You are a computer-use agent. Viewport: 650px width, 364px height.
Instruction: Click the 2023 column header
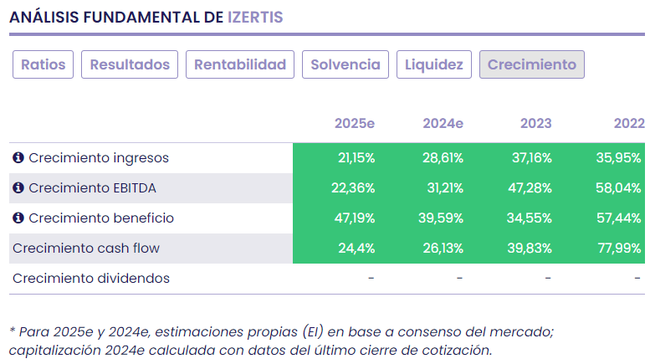point(535,124)
